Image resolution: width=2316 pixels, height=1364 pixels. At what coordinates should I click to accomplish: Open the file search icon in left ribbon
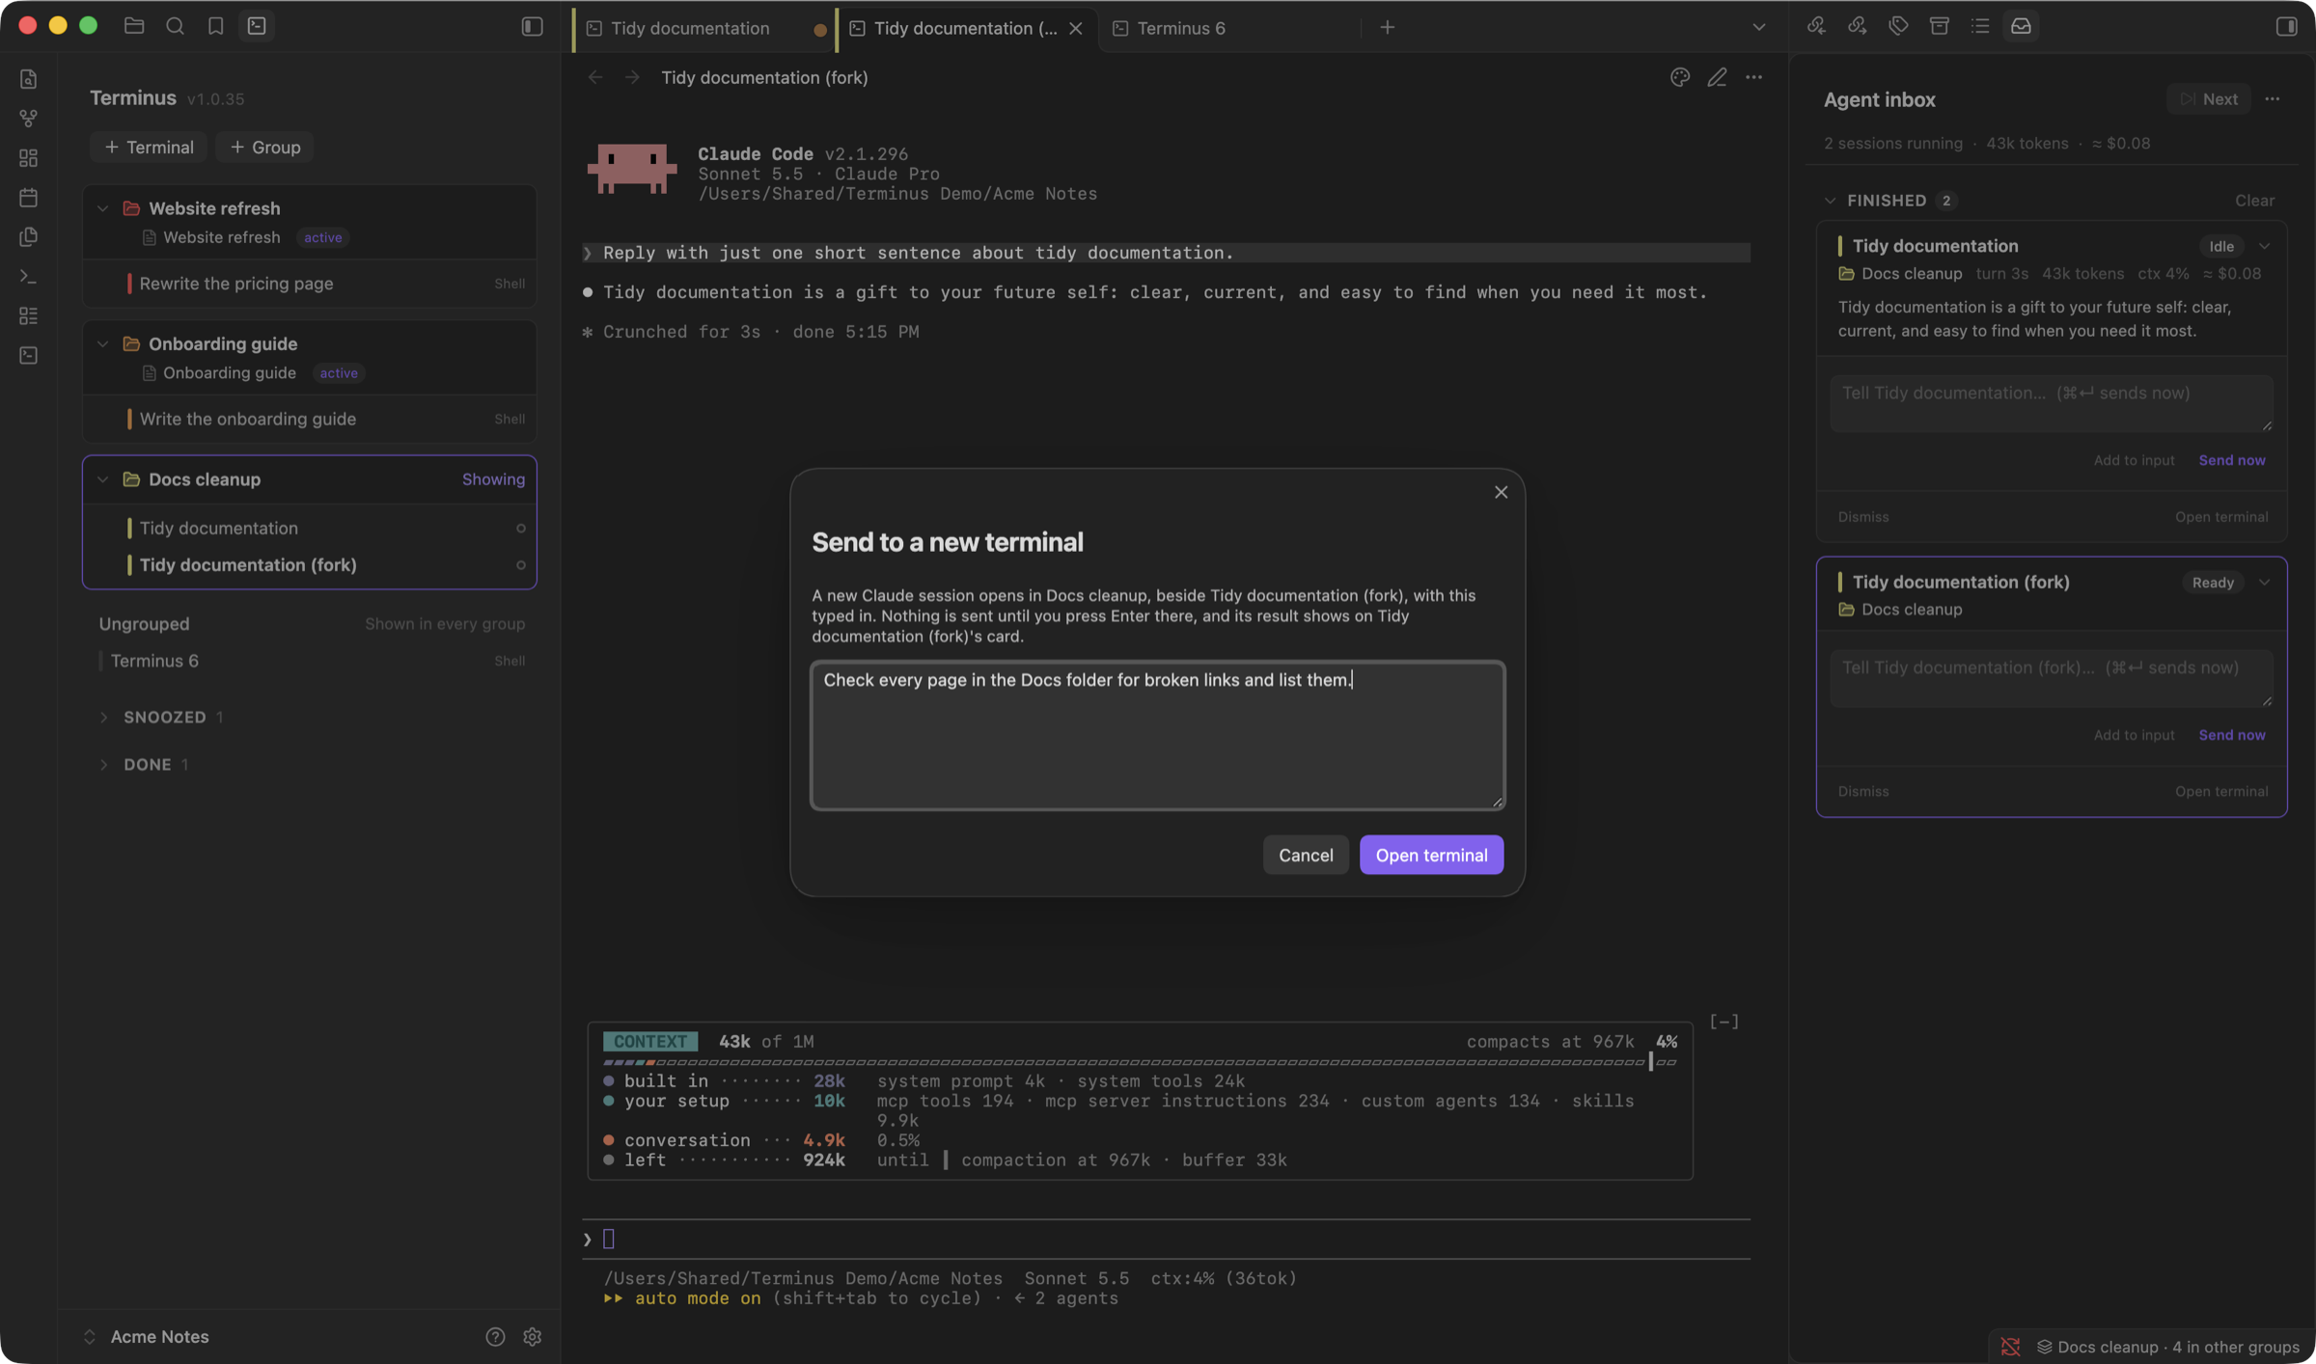28,79
